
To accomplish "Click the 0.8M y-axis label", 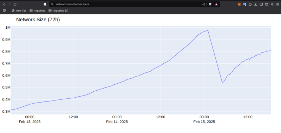I will (x=6, y=51).
